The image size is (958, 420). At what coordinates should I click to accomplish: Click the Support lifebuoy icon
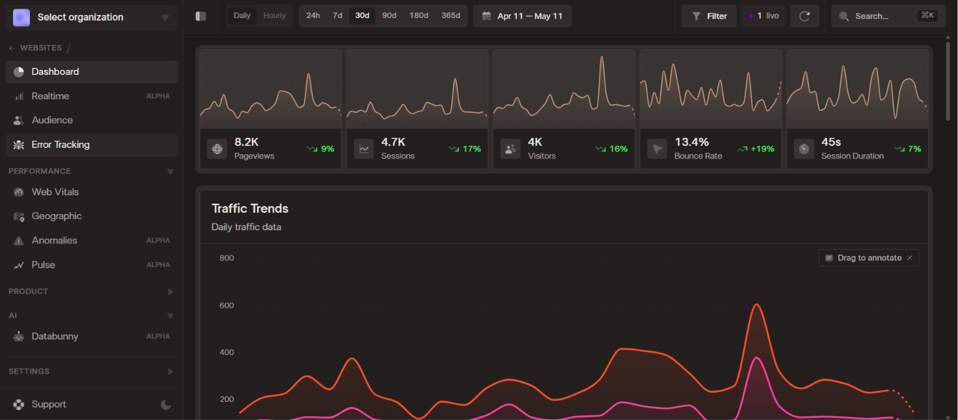coord(19,404)
